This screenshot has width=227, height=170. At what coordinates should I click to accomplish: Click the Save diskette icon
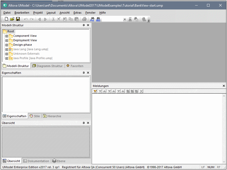coord(18,19)
